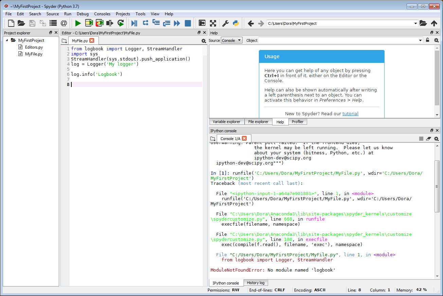Switch to the History log tab
This screenshot has width=443, height=296.
click(255, 283)
